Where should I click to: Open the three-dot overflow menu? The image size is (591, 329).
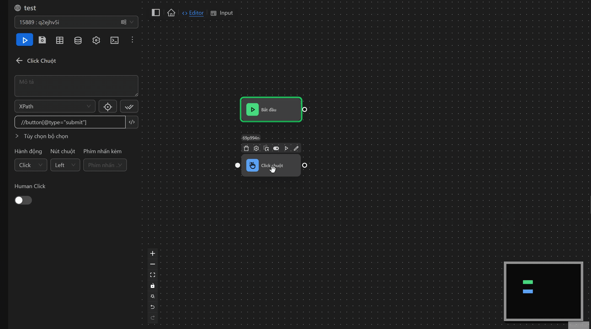tap(132, 40)
